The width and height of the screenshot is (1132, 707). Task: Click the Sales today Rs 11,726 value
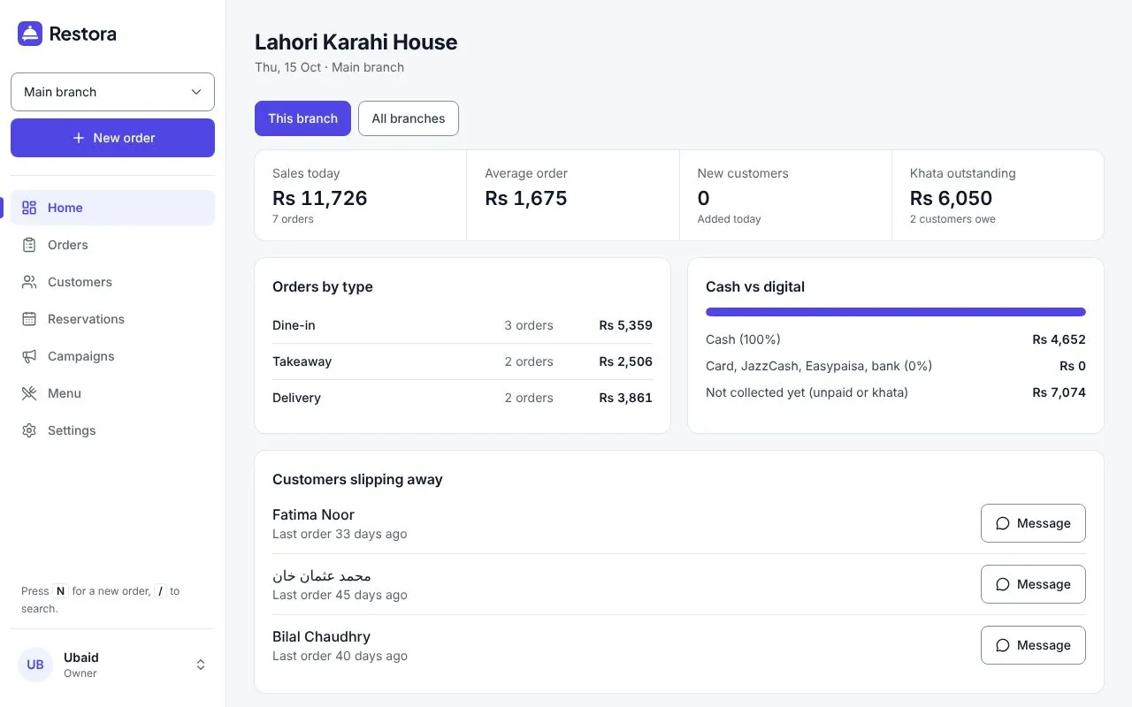pyautogui.click(x=320, y=198)
